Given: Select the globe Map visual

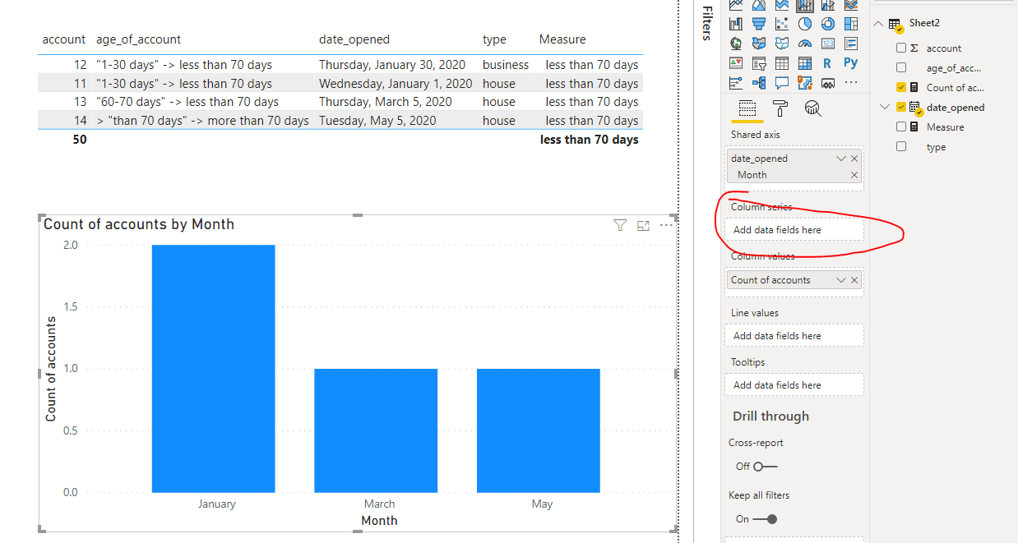Looking at the screenshot, I should [x=736, y=44].
